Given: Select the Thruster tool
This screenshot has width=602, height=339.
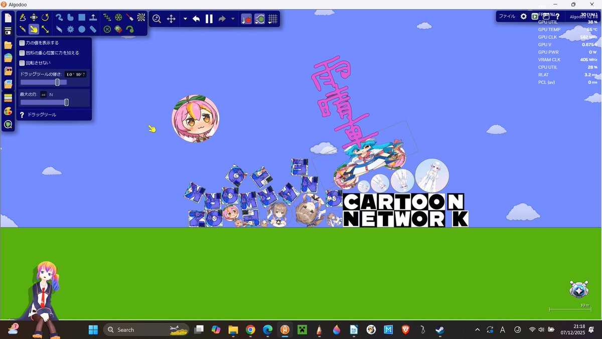Looking at the screenshot, I should tap(118, 29).
